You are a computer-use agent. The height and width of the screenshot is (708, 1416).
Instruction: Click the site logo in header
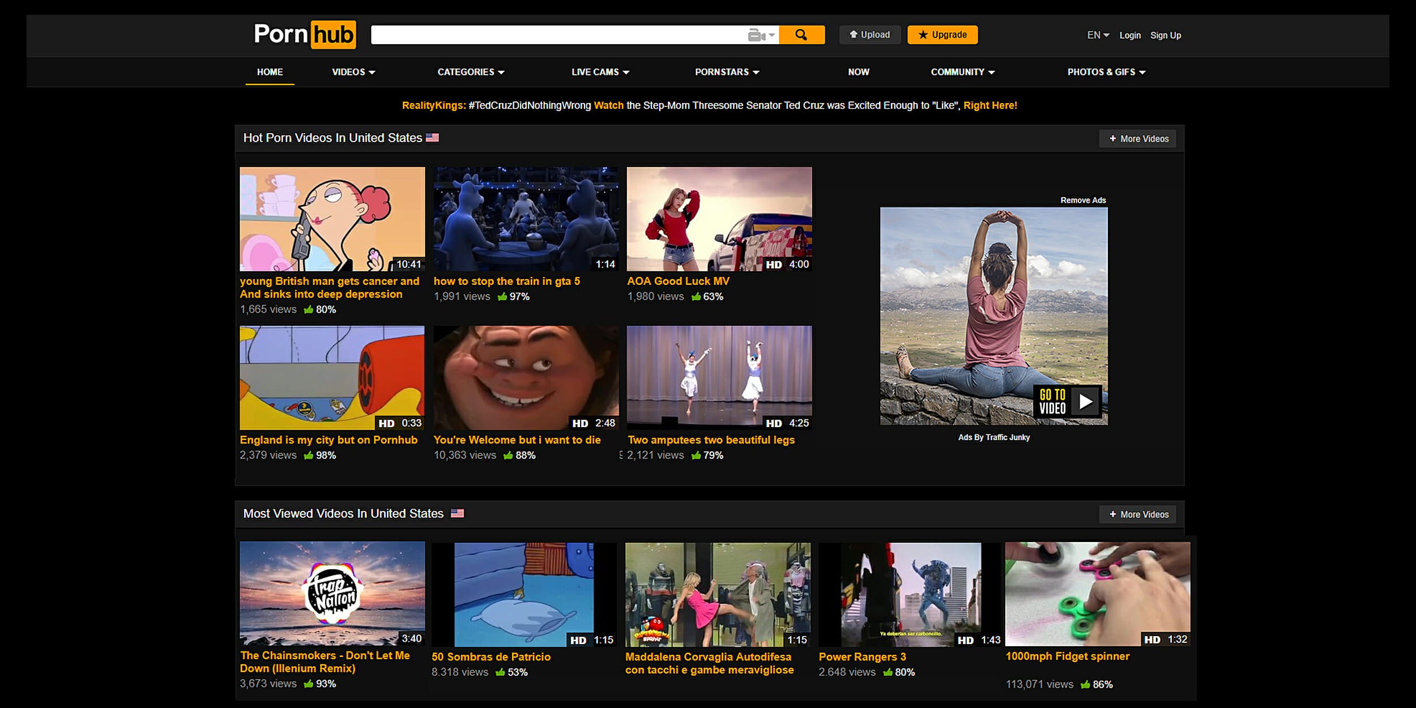tap(305, 35)
